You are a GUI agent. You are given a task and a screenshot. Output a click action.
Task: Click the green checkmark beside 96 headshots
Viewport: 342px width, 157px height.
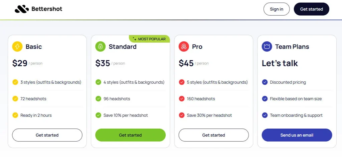tap(98, 99)
